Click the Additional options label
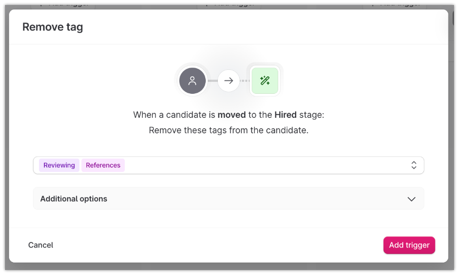The width and height of the screenshot is (459, 275). [x=74, y=199]
